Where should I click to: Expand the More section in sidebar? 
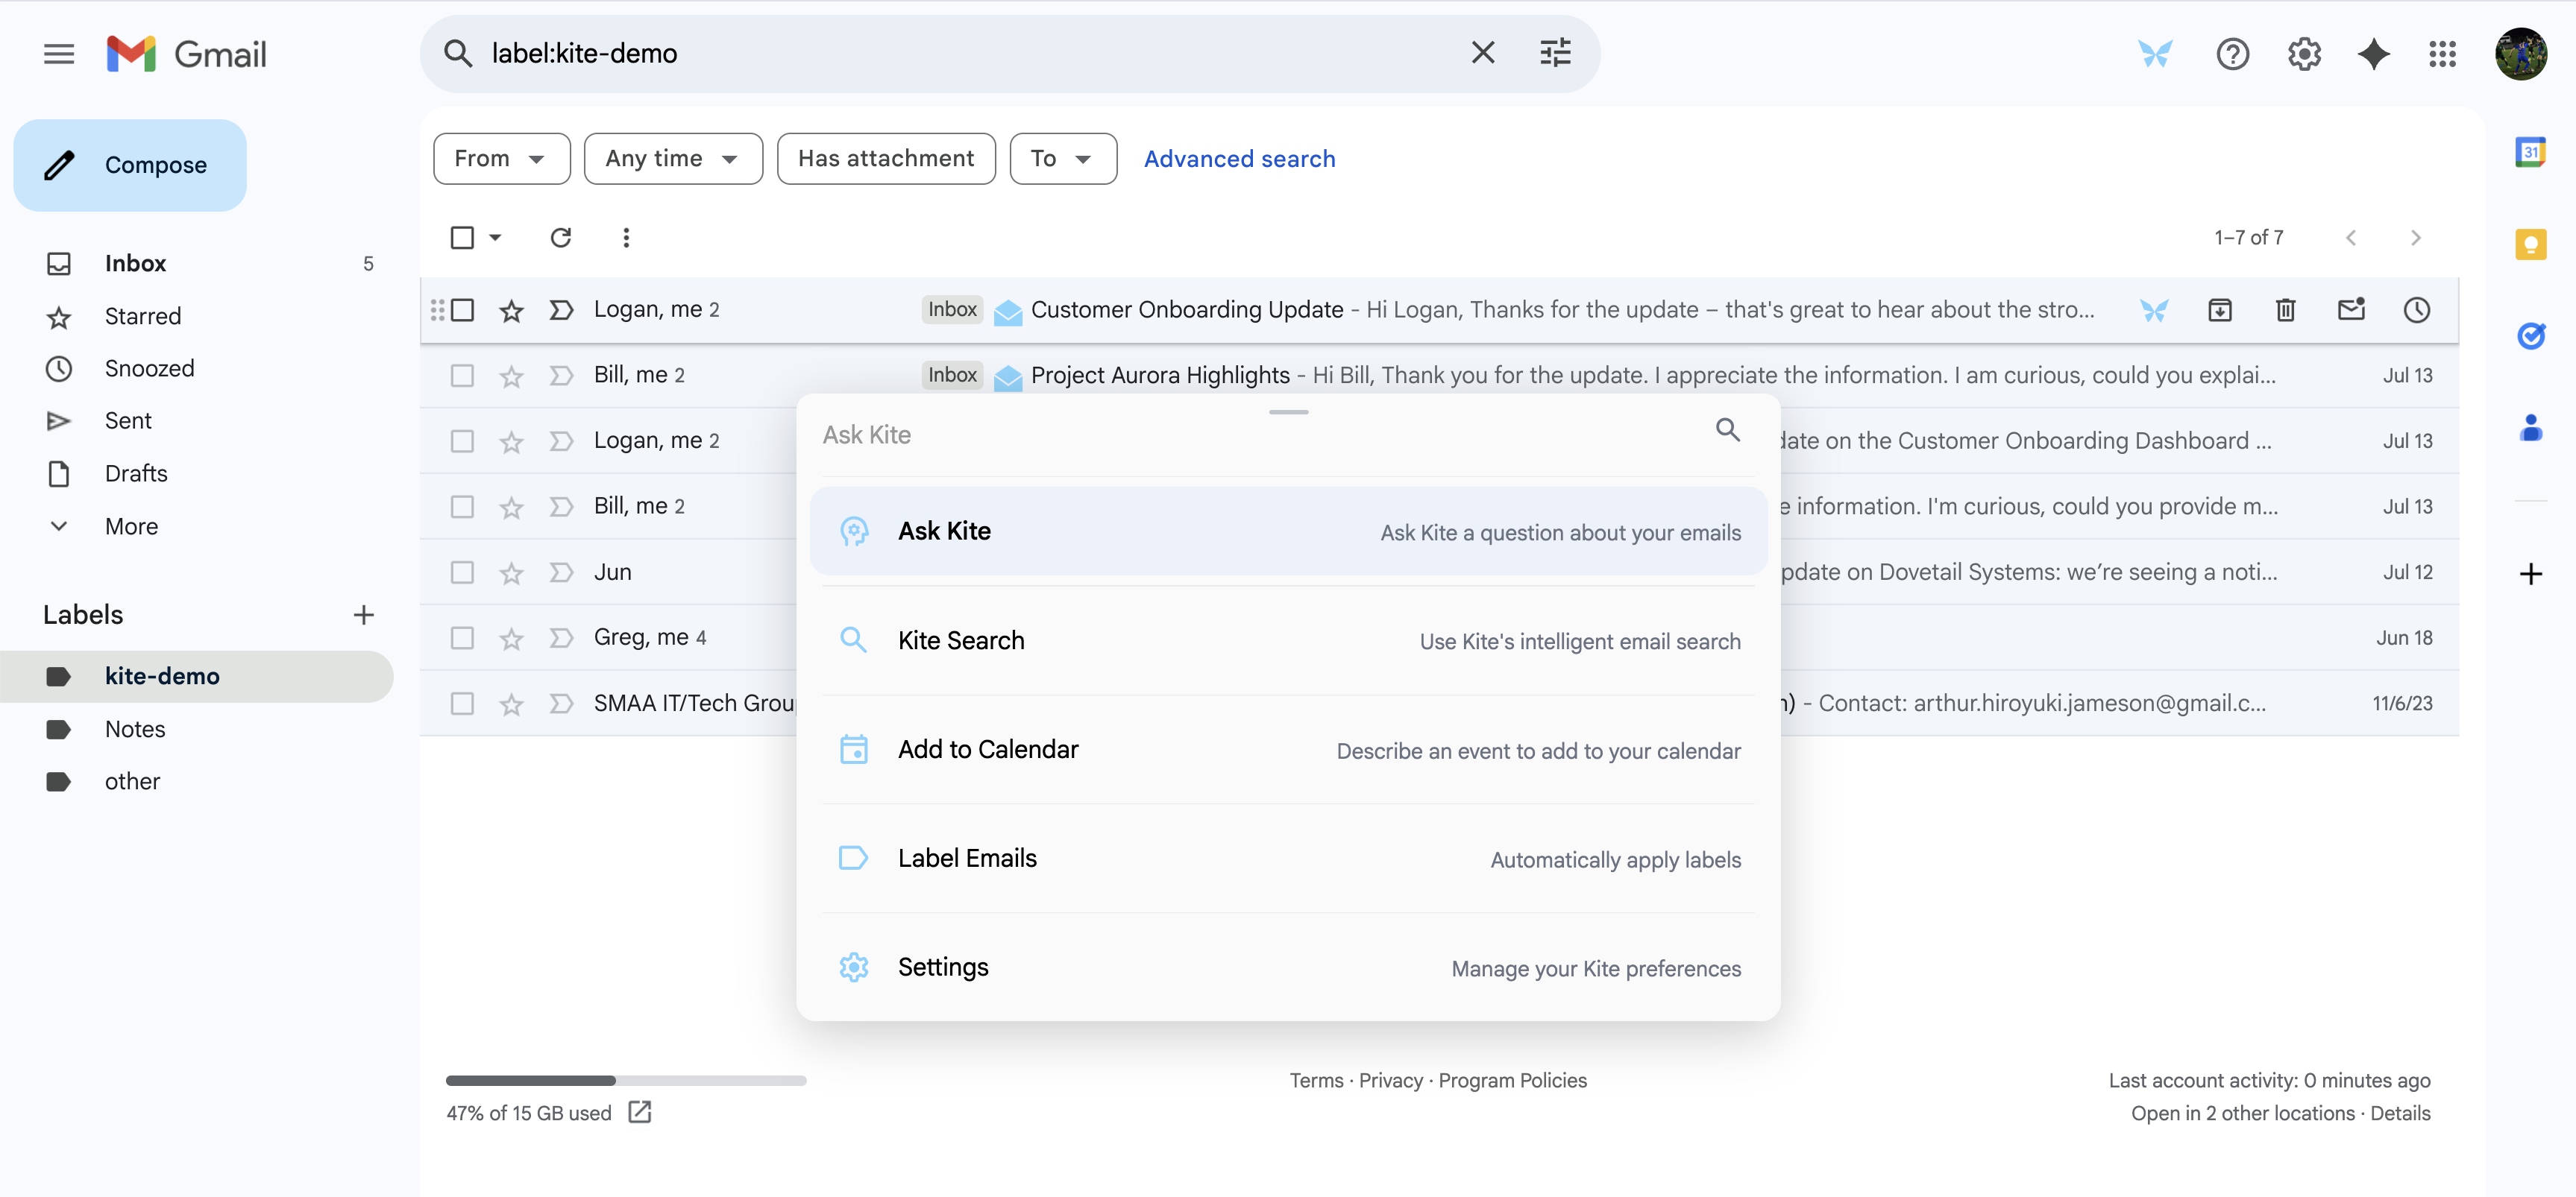(x=131, y=526)
